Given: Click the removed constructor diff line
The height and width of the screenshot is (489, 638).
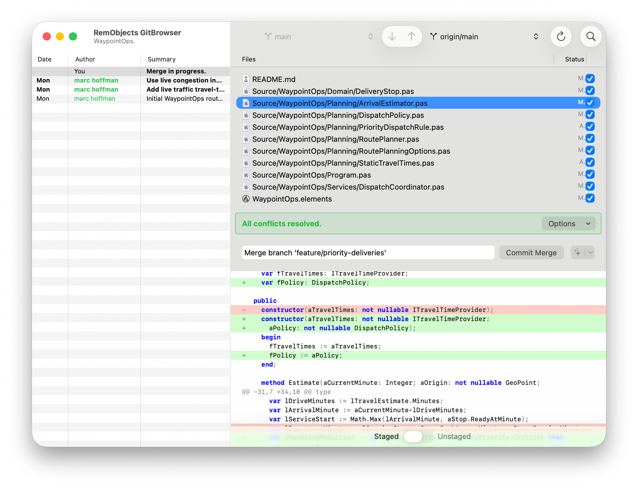Looking at the screenshot, I should pyautogui.click(x=418, y=310).
